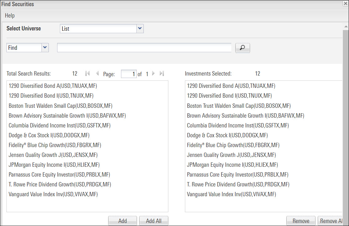This screenshot has width=349, height=226.
Task: Select Fidelity Blue Chip Growth in Investments Selected
Action: pyautogui.click(x=233, y=145)
